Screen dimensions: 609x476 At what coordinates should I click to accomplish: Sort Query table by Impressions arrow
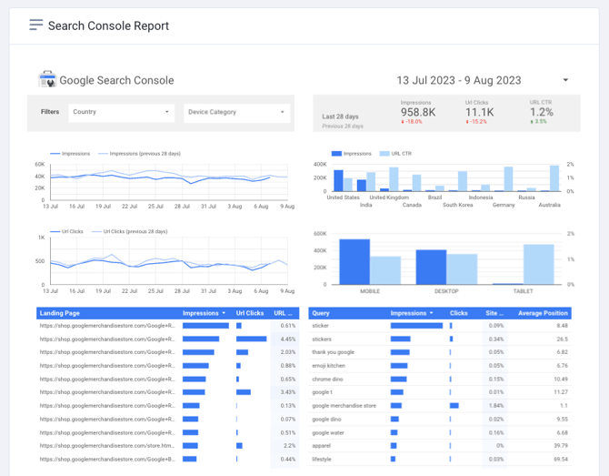click(x=432, y=313)
